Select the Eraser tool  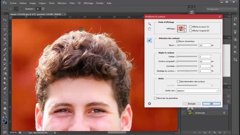(x=5, y=69)
